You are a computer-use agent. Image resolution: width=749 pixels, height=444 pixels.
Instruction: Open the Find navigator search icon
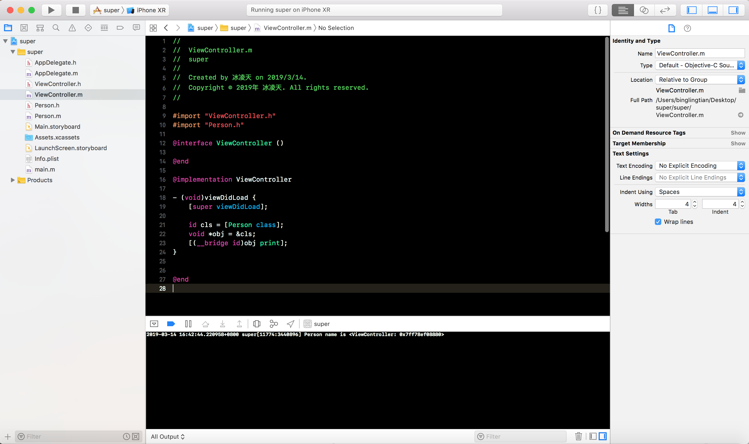56,28
